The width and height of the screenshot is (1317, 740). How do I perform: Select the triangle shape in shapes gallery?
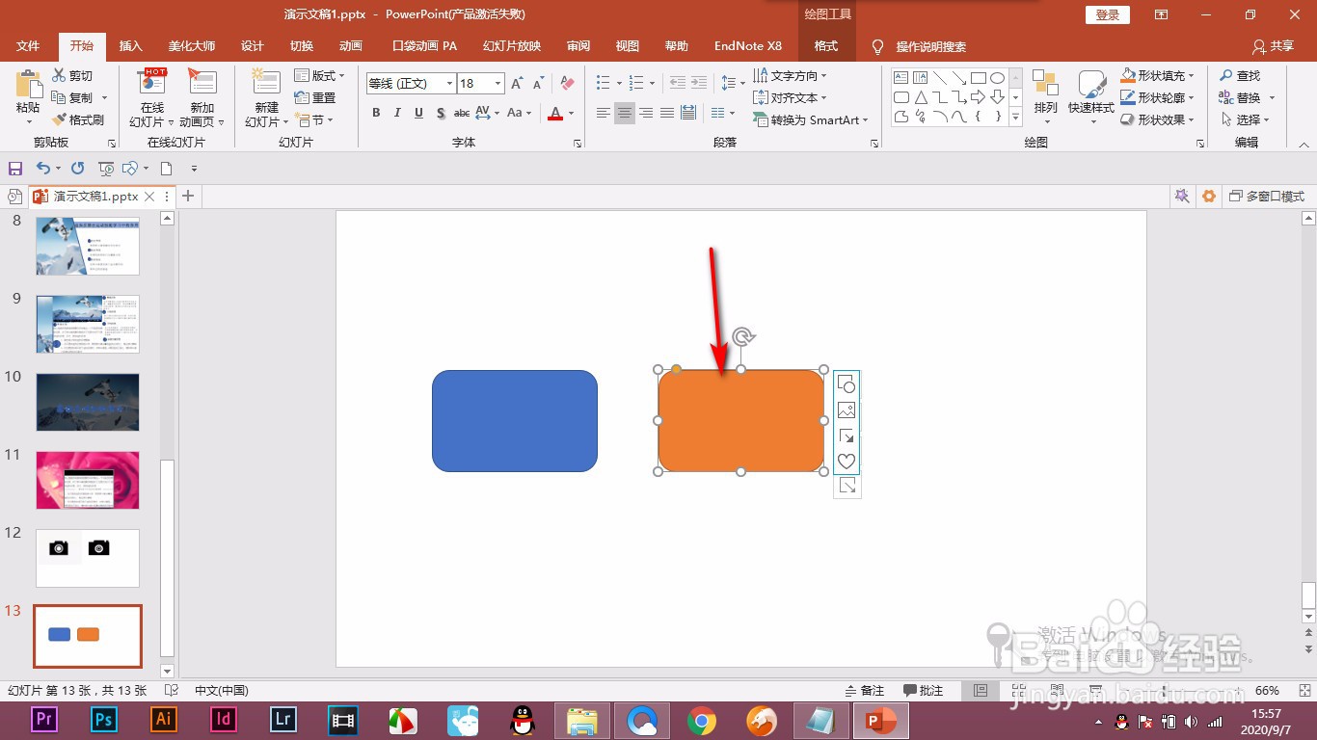(x=920, y=97)
